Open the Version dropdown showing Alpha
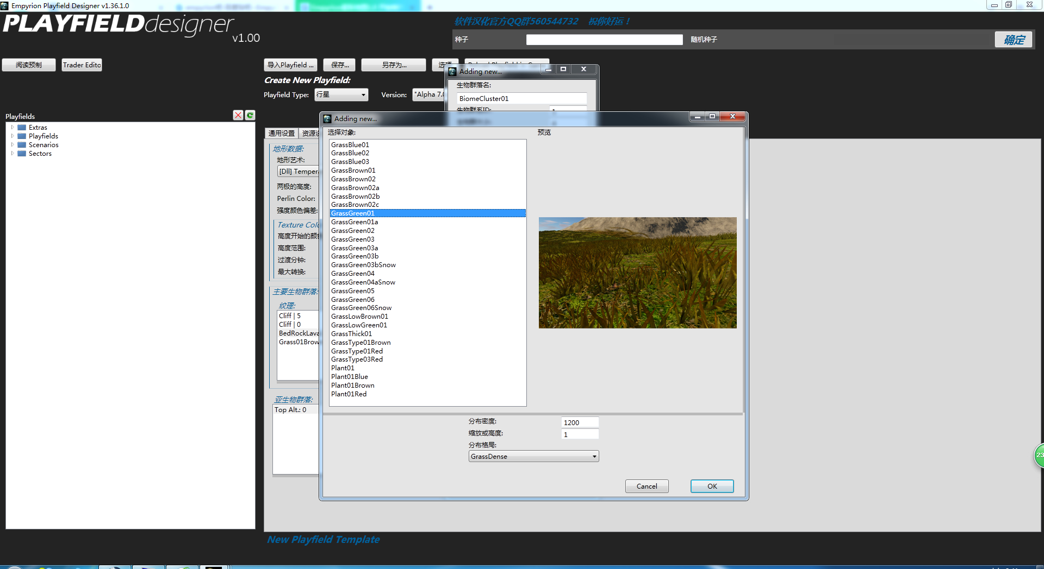Screen dimensions: 1044x569 429,95
